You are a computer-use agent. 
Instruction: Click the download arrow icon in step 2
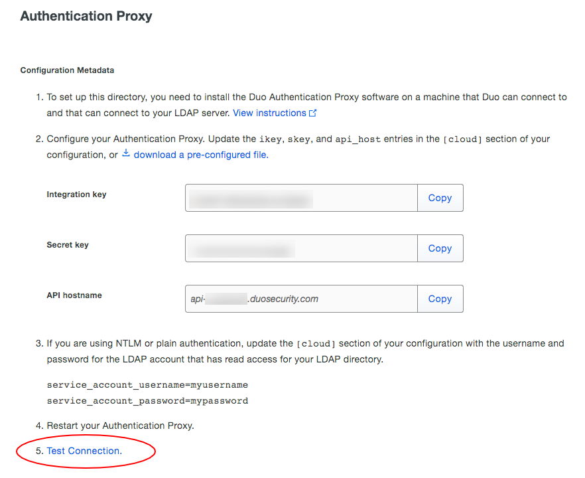click(x=126, y=154)
